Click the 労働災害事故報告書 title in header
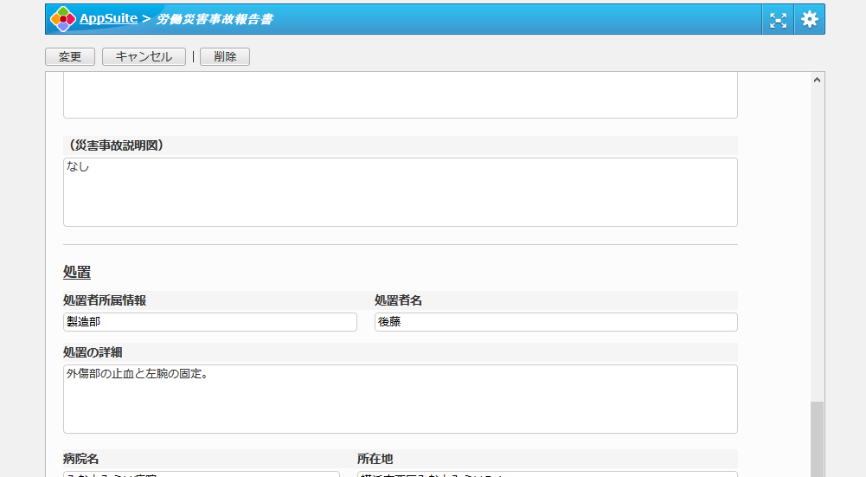 215,19
